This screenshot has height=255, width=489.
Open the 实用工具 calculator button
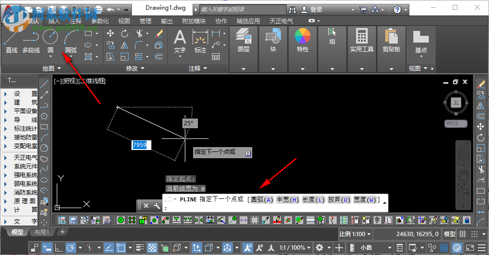click(362, 41)
